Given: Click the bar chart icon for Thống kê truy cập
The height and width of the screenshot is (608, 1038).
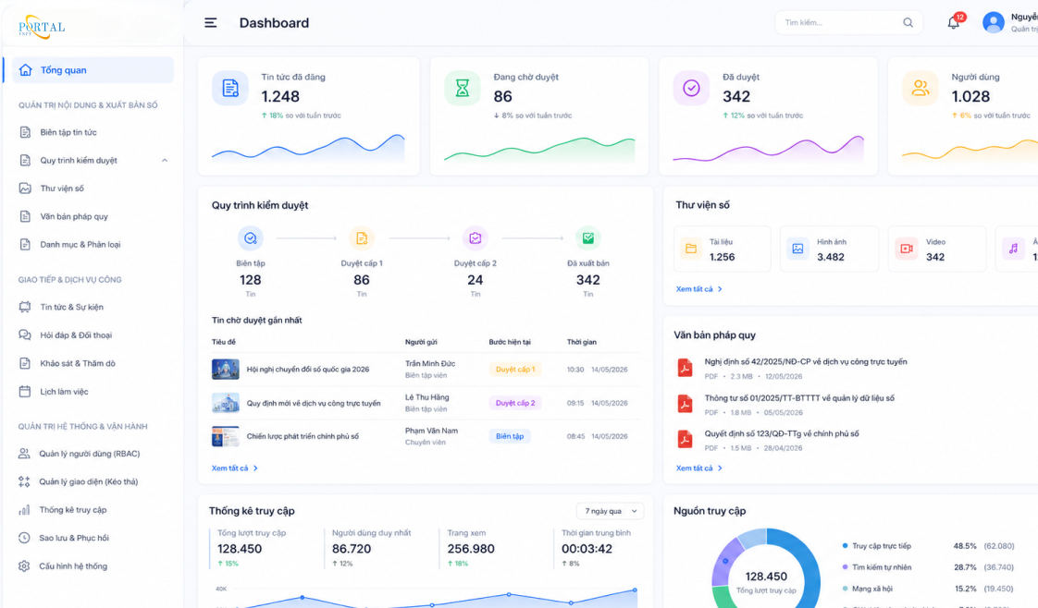Looking at the screenshot, I should pos(24,510).
